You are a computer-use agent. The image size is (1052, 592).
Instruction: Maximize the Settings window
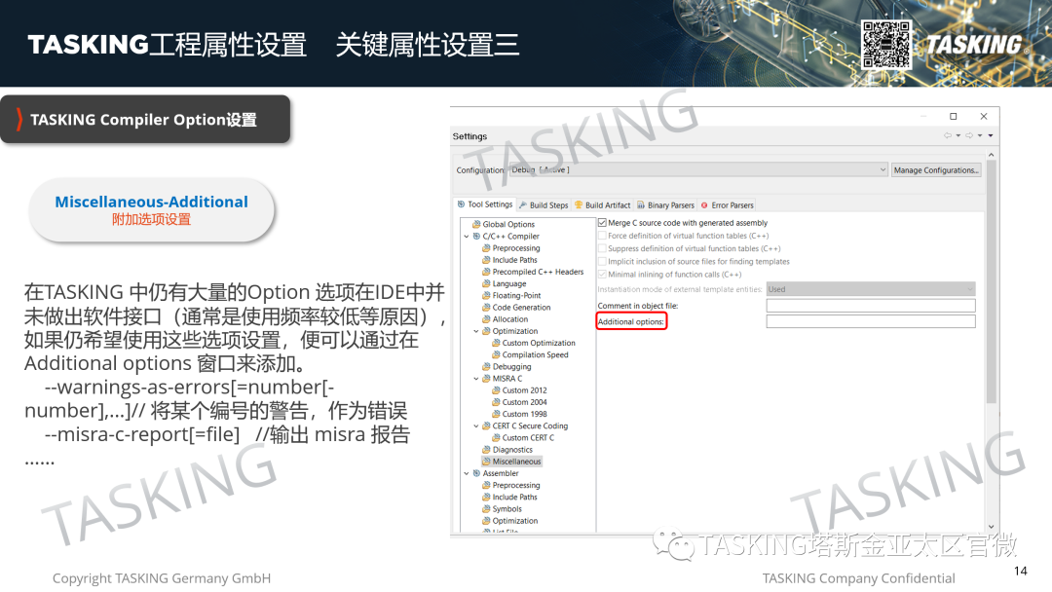coord(953,116)
